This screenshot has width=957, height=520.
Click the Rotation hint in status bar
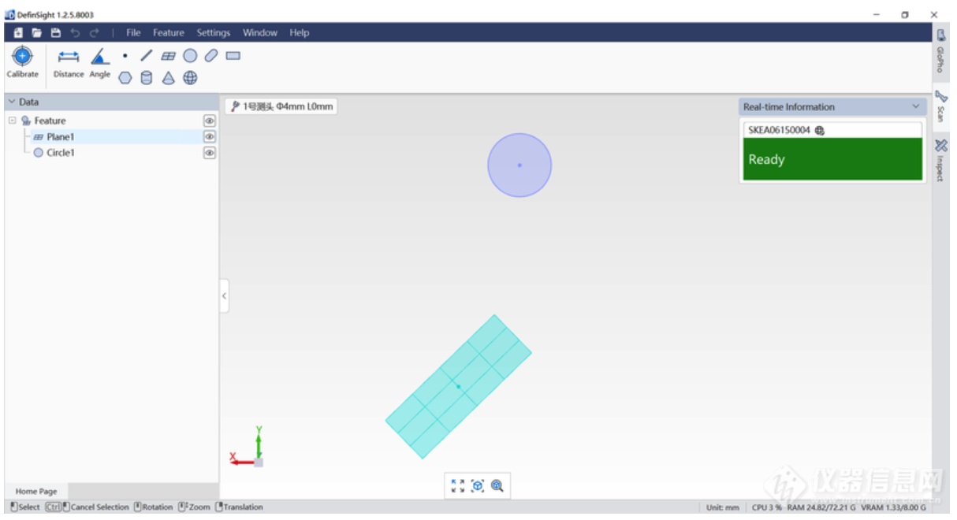click(153, 507)
